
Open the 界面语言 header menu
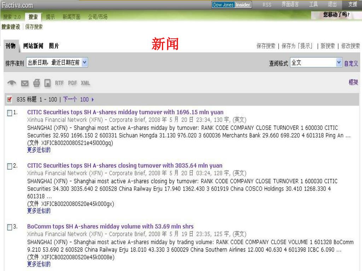pyautogui.click(x=290, y=4)
